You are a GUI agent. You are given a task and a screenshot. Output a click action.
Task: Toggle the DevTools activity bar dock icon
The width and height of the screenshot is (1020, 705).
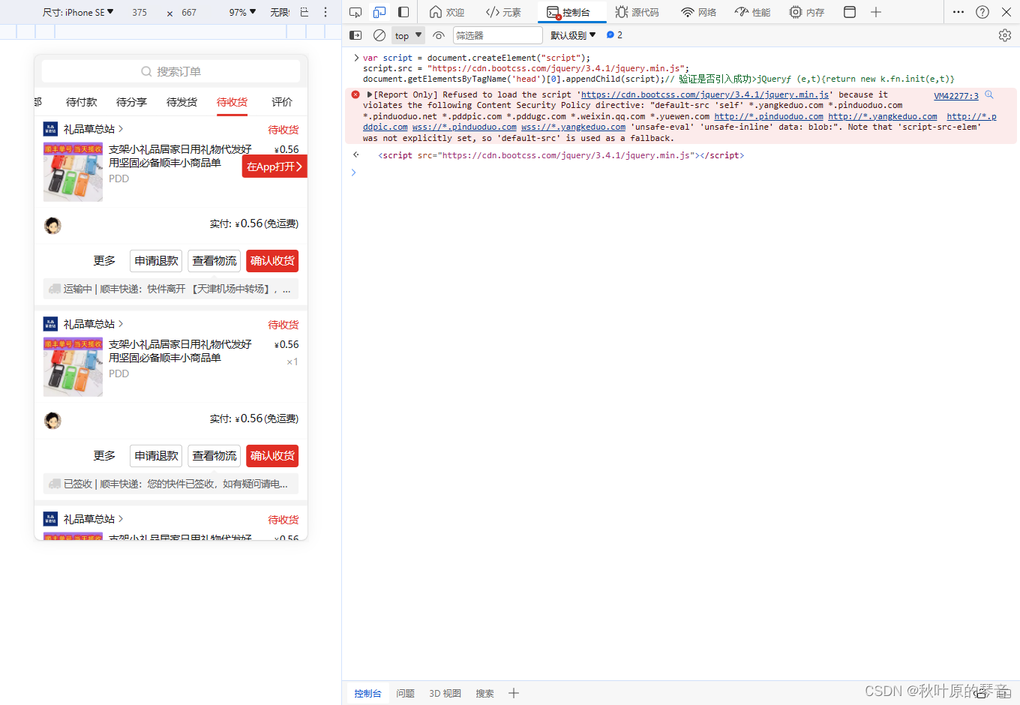pos(403,12)
